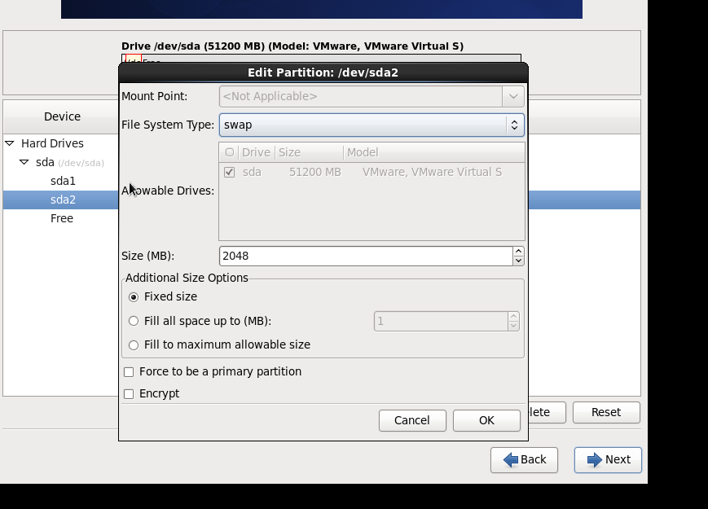Toggle the sda allowable drive checkbox
708x509 pixels.
pos(230,173)
